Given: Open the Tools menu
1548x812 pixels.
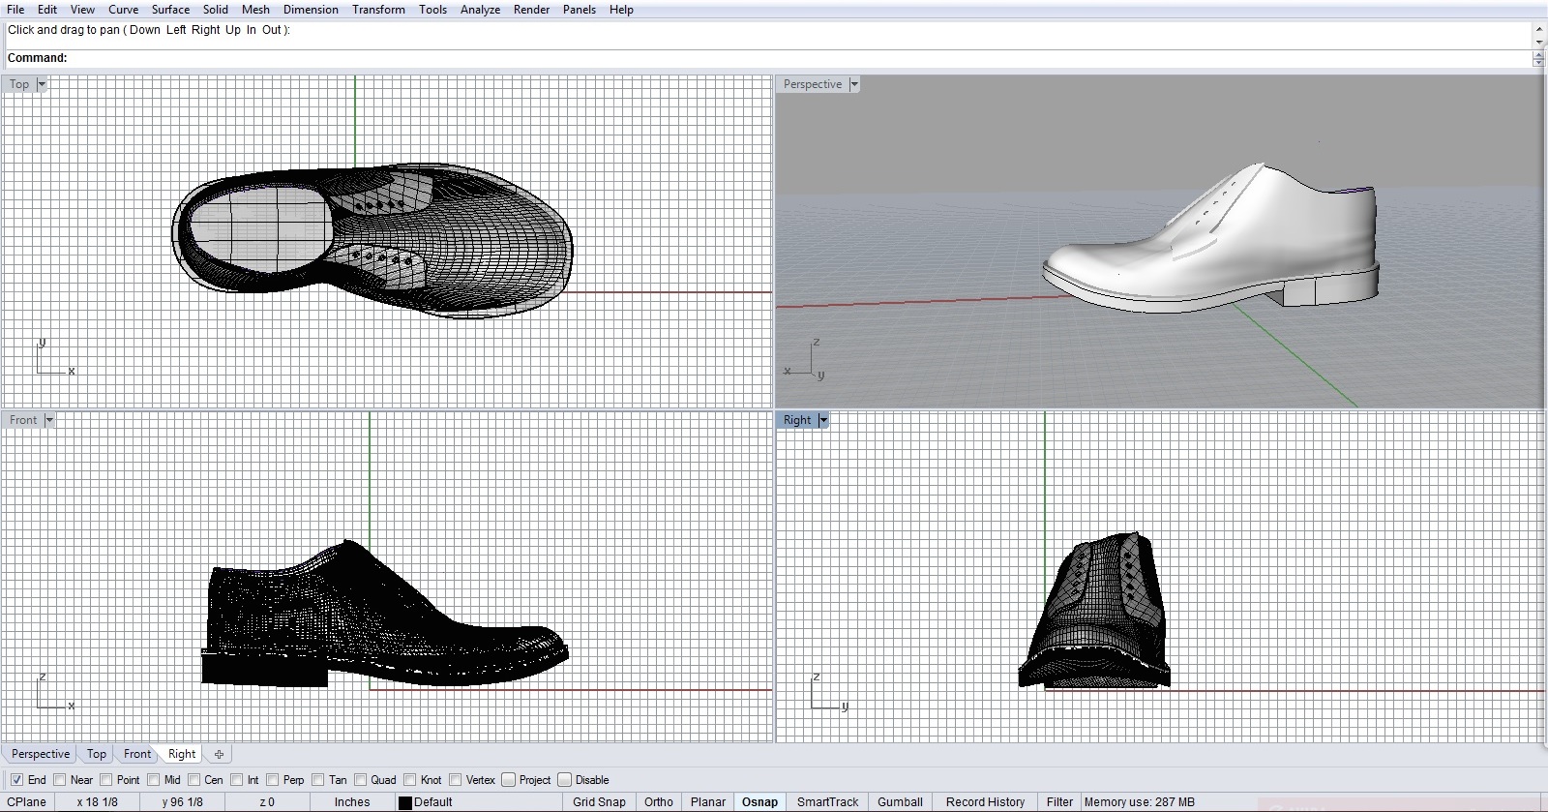Looking at the screenshot, I should pyautogui.click(x=432, y=10).
